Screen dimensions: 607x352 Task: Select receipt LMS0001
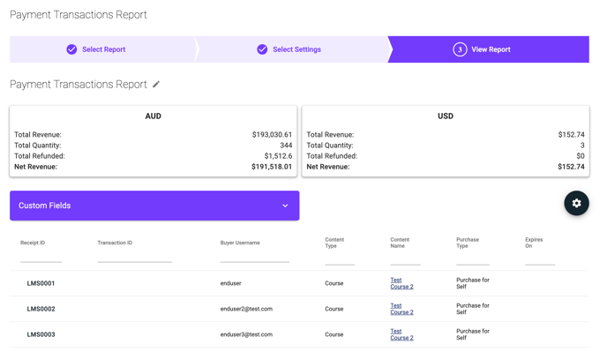click(x=41, y=283)
